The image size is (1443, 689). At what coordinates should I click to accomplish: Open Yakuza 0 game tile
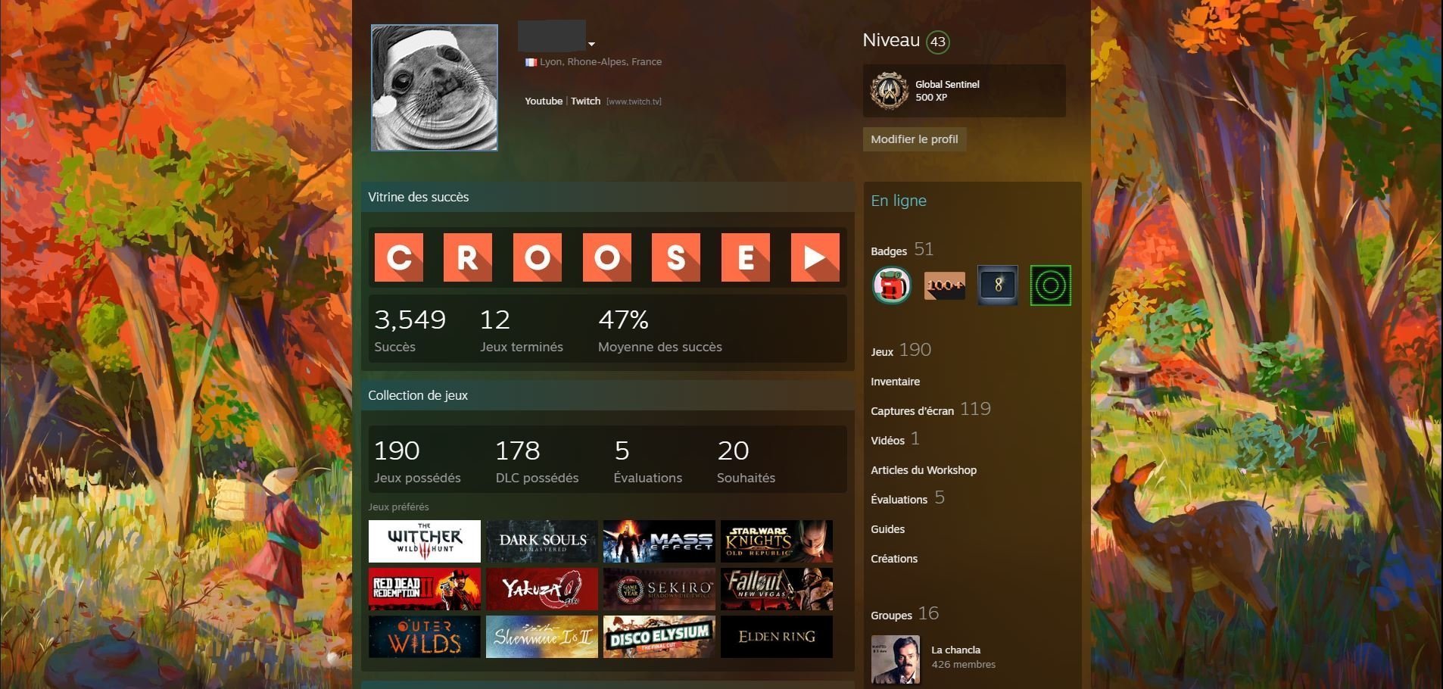click(542, 589)
